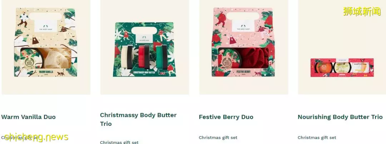Click The Body Shop logo on vanilla box

[x=45, y=26]
